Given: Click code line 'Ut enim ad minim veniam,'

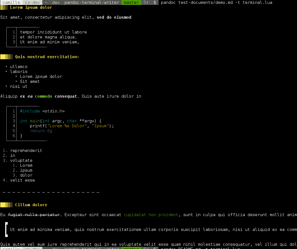Looking at the screenshot, I should pyautogui.click(x=50, y=42).
